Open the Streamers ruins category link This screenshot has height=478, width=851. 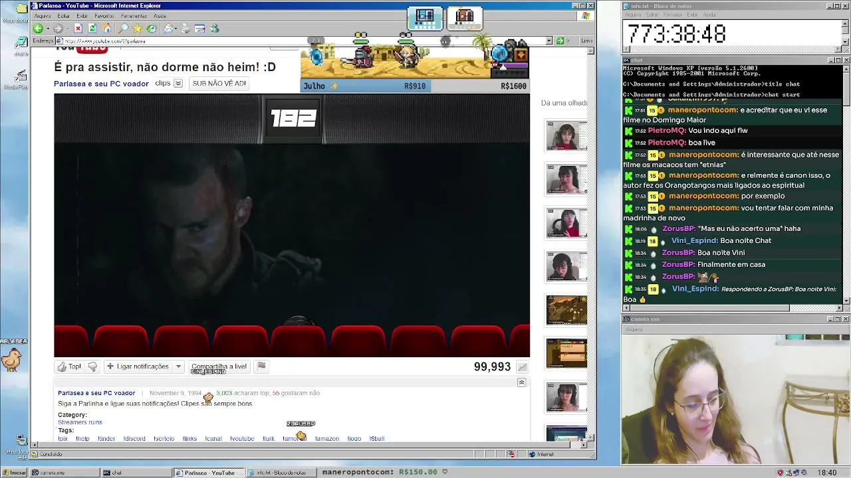click(x=80, y=422)
